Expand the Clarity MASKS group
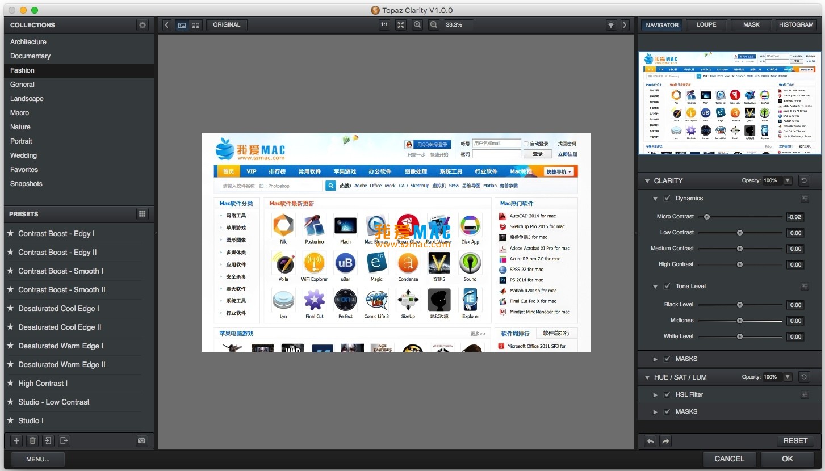Viewport: 825px width, 471px height. coord(655,359)
